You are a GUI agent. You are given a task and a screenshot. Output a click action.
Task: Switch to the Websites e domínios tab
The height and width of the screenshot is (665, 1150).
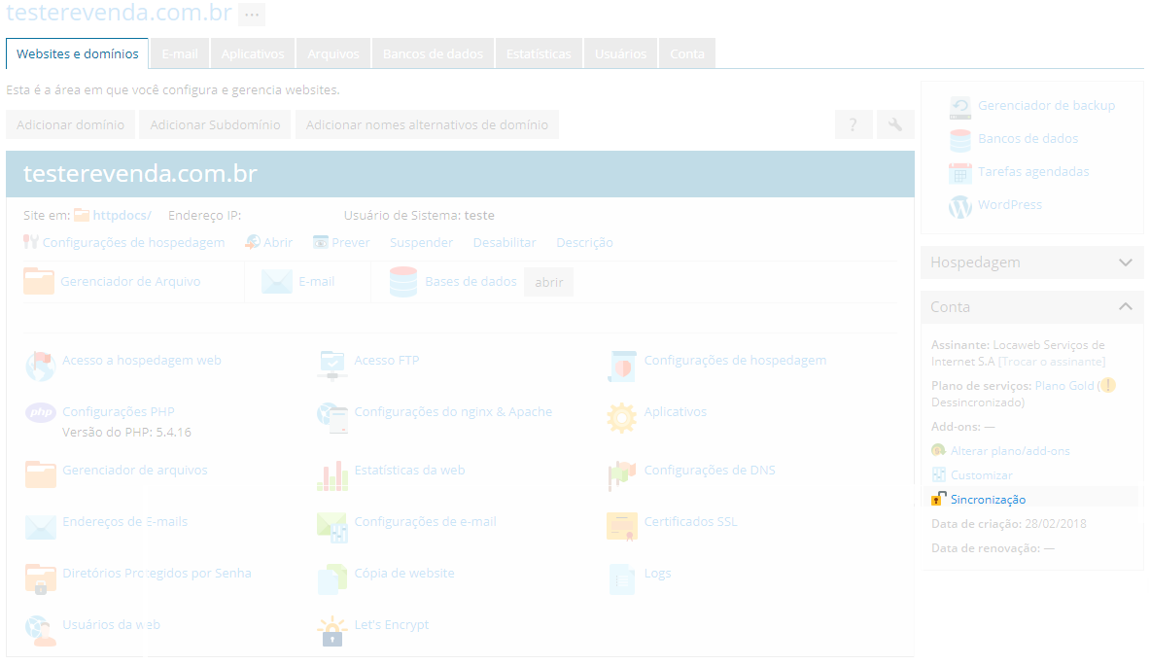[x=77, y=53]
